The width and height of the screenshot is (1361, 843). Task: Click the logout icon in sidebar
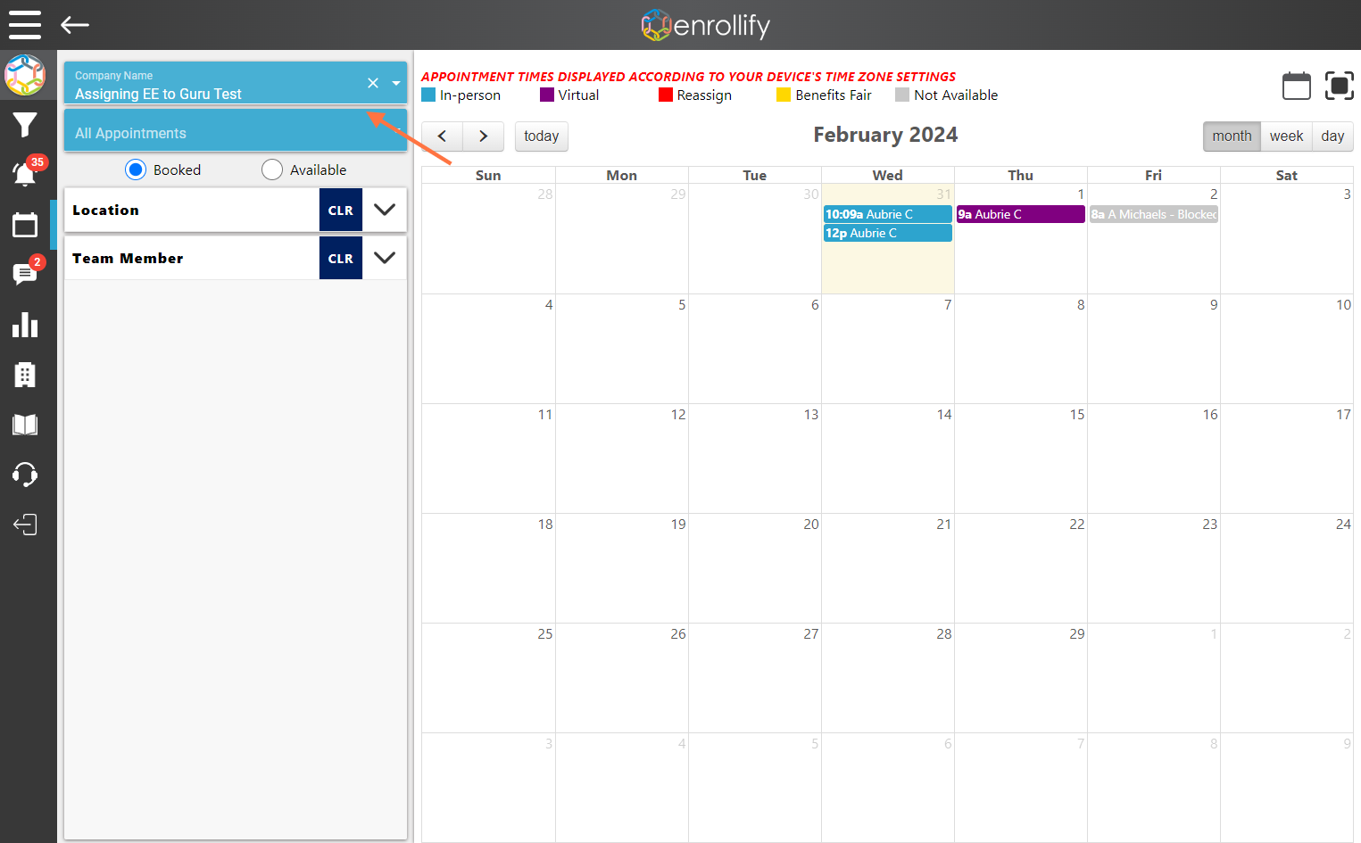pyautogui.click(x=25, y=525)
